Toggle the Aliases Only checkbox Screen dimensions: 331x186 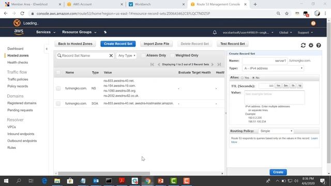coord(143,55)
